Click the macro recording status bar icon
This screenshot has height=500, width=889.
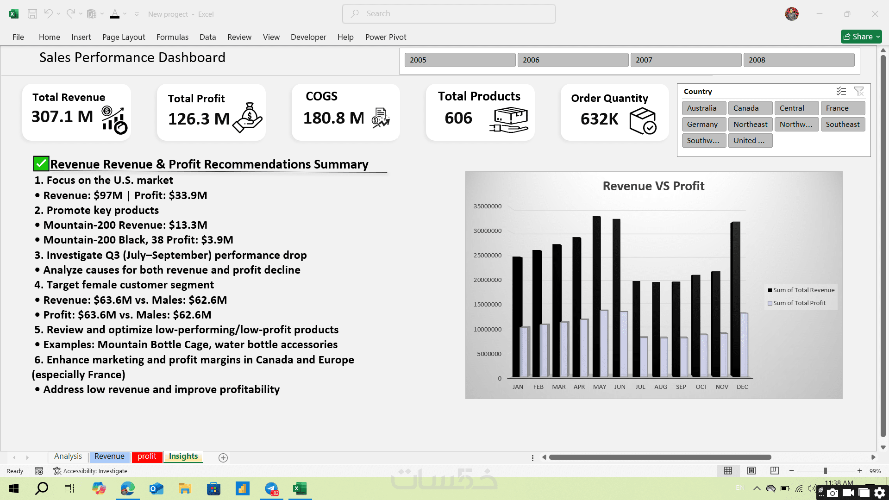pos(39,471)
